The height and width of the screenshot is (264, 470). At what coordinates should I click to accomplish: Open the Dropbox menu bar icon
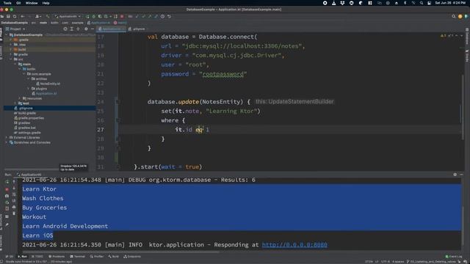point(342,3)
